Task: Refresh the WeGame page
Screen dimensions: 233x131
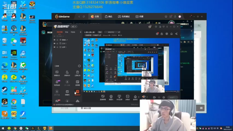Action: coord(84,17)
